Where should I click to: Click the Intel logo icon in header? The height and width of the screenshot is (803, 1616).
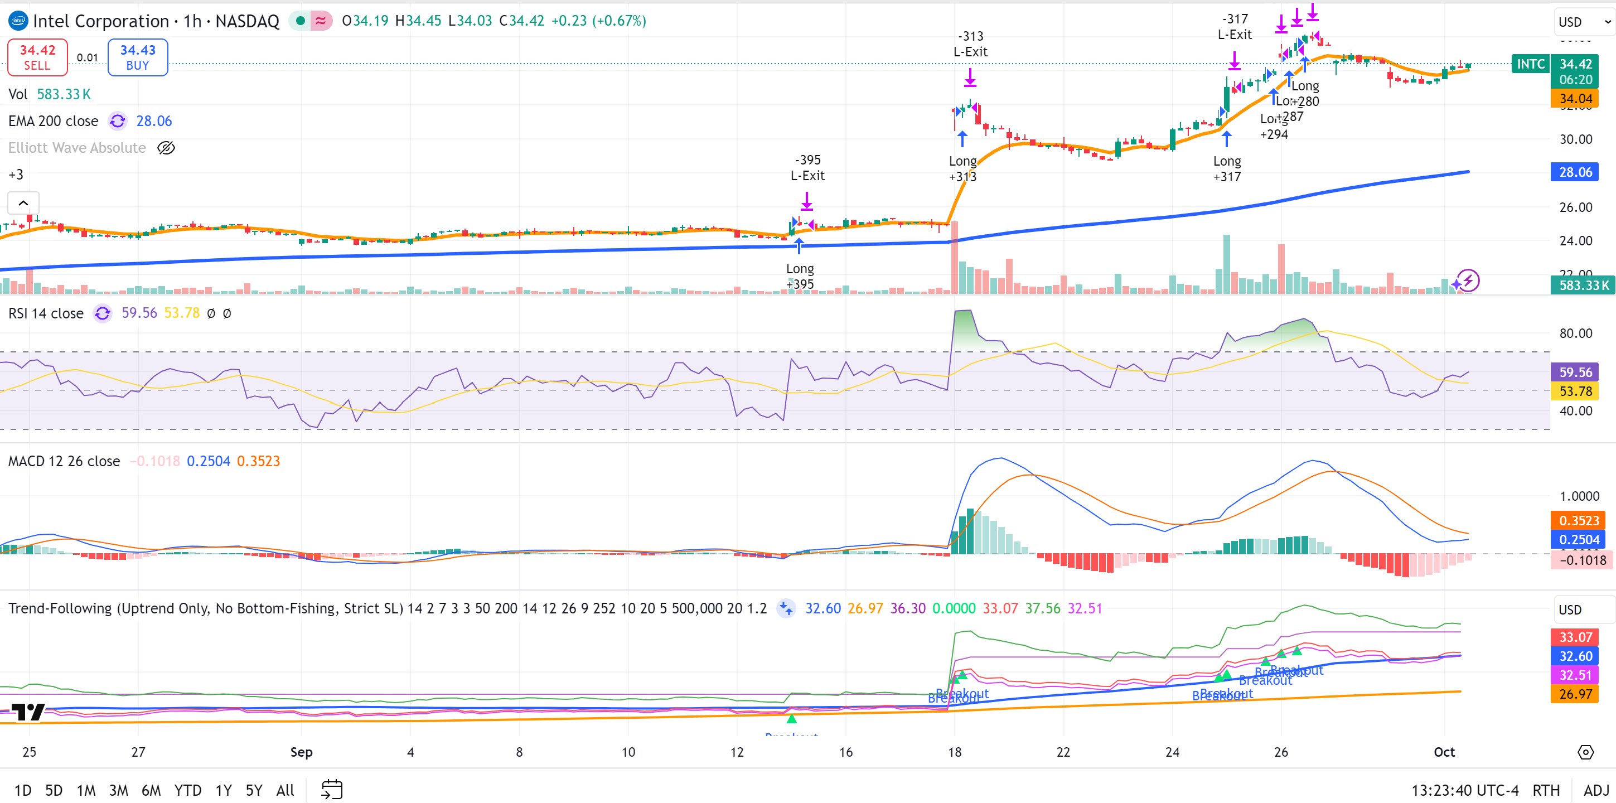tap(18, 21)
